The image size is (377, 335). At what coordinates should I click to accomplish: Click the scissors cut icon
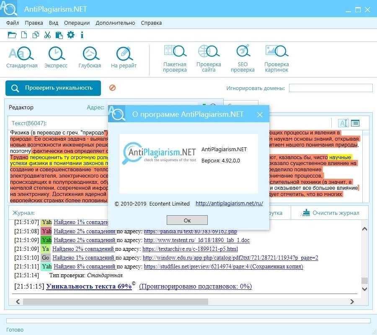47,35
